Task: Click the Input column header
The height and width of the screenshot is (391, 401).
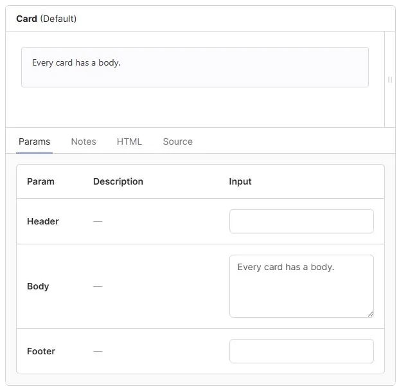Action: coord(240,181)
